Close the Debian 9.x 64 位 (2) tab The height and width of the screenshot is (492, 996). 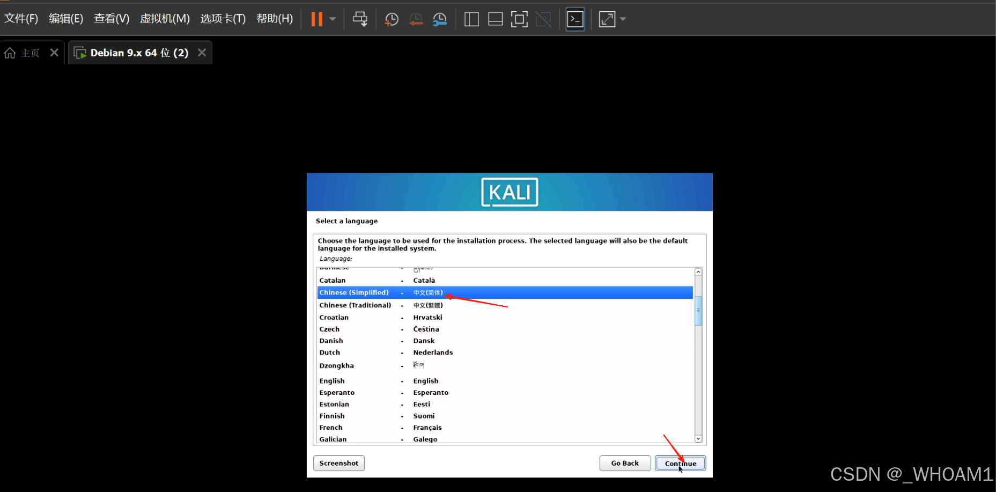(202, 53)
